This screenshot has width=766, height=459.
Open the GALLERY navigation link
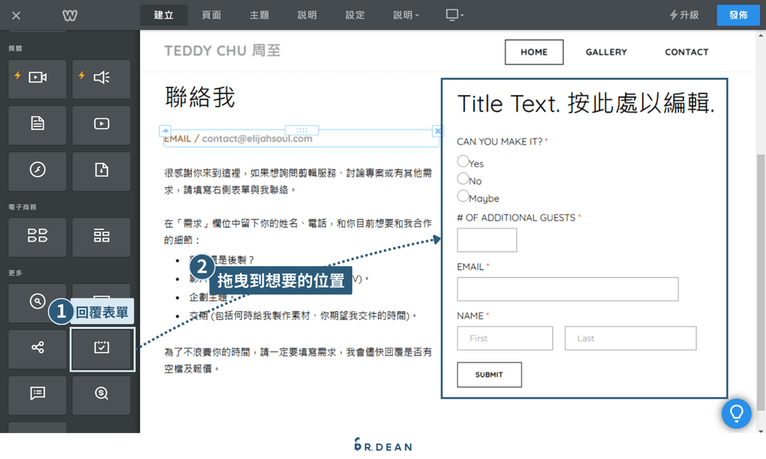click(606, 52)
